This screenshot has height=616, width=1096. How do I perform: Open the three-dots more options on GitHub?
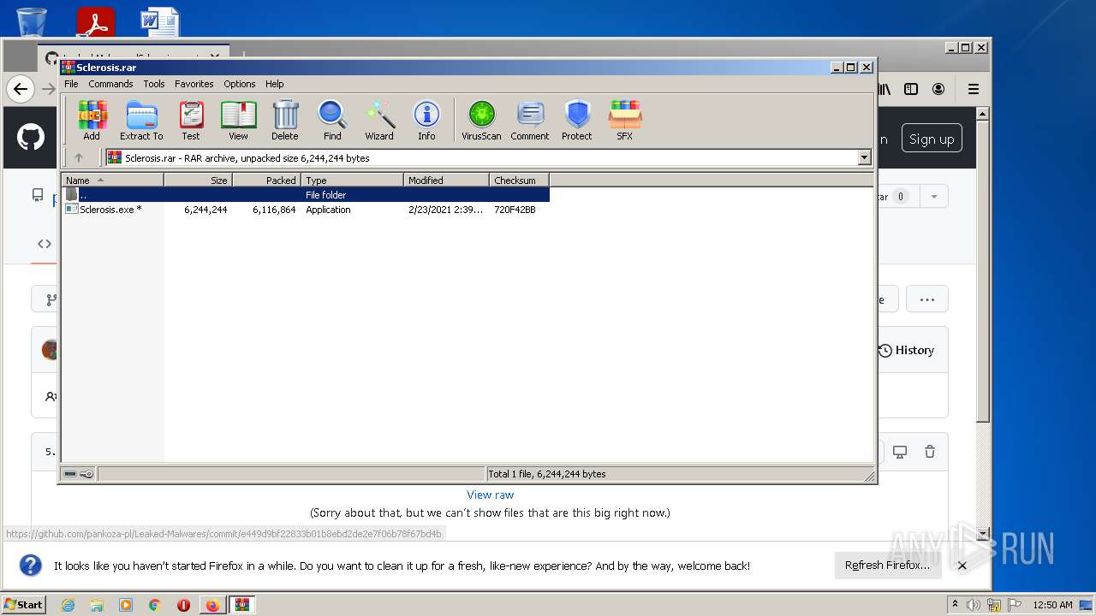click(926, 299)
